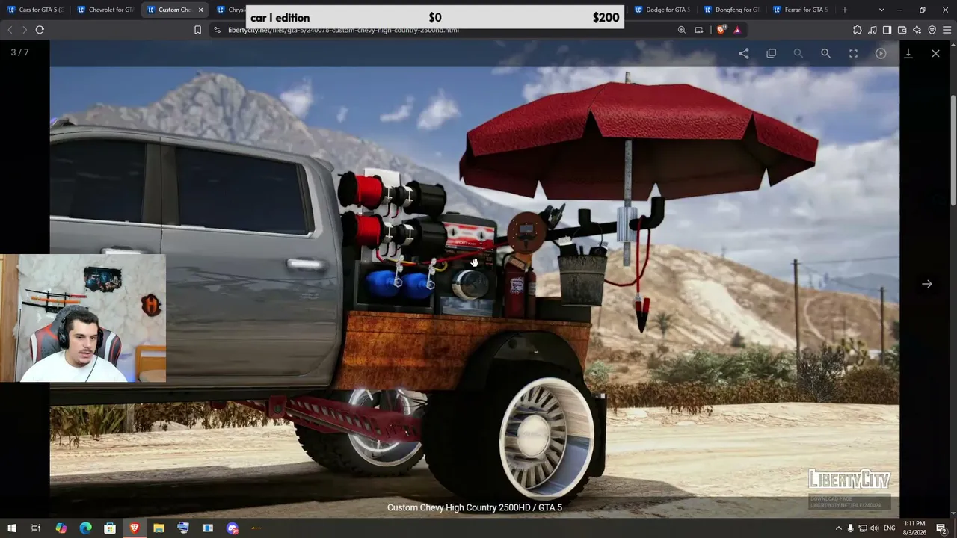Open the Windows notification center
This screenshot has width=957, height=538.
pos(941,528)
